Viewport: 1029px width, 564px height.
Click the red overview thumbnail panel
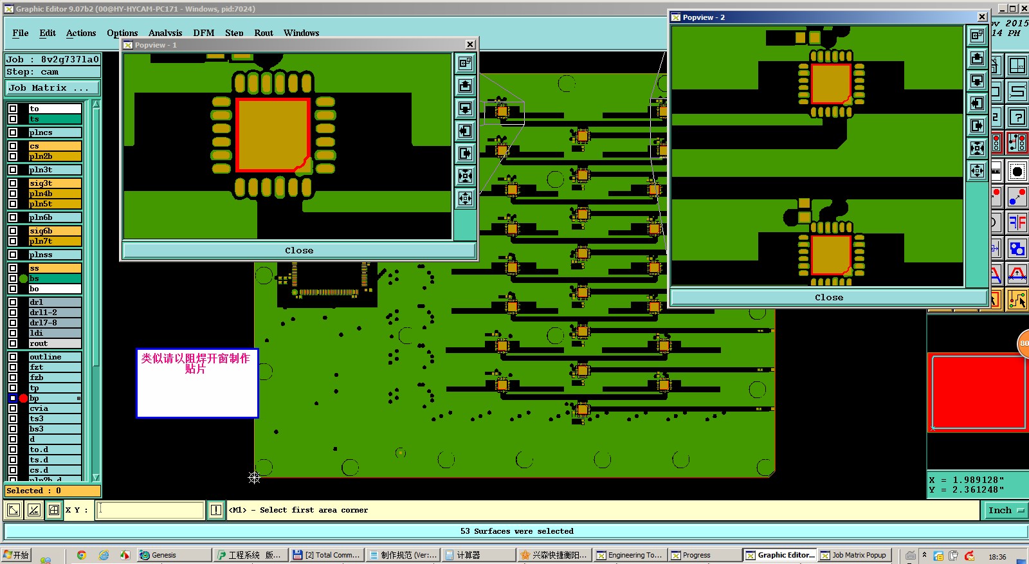pos(978,392)
